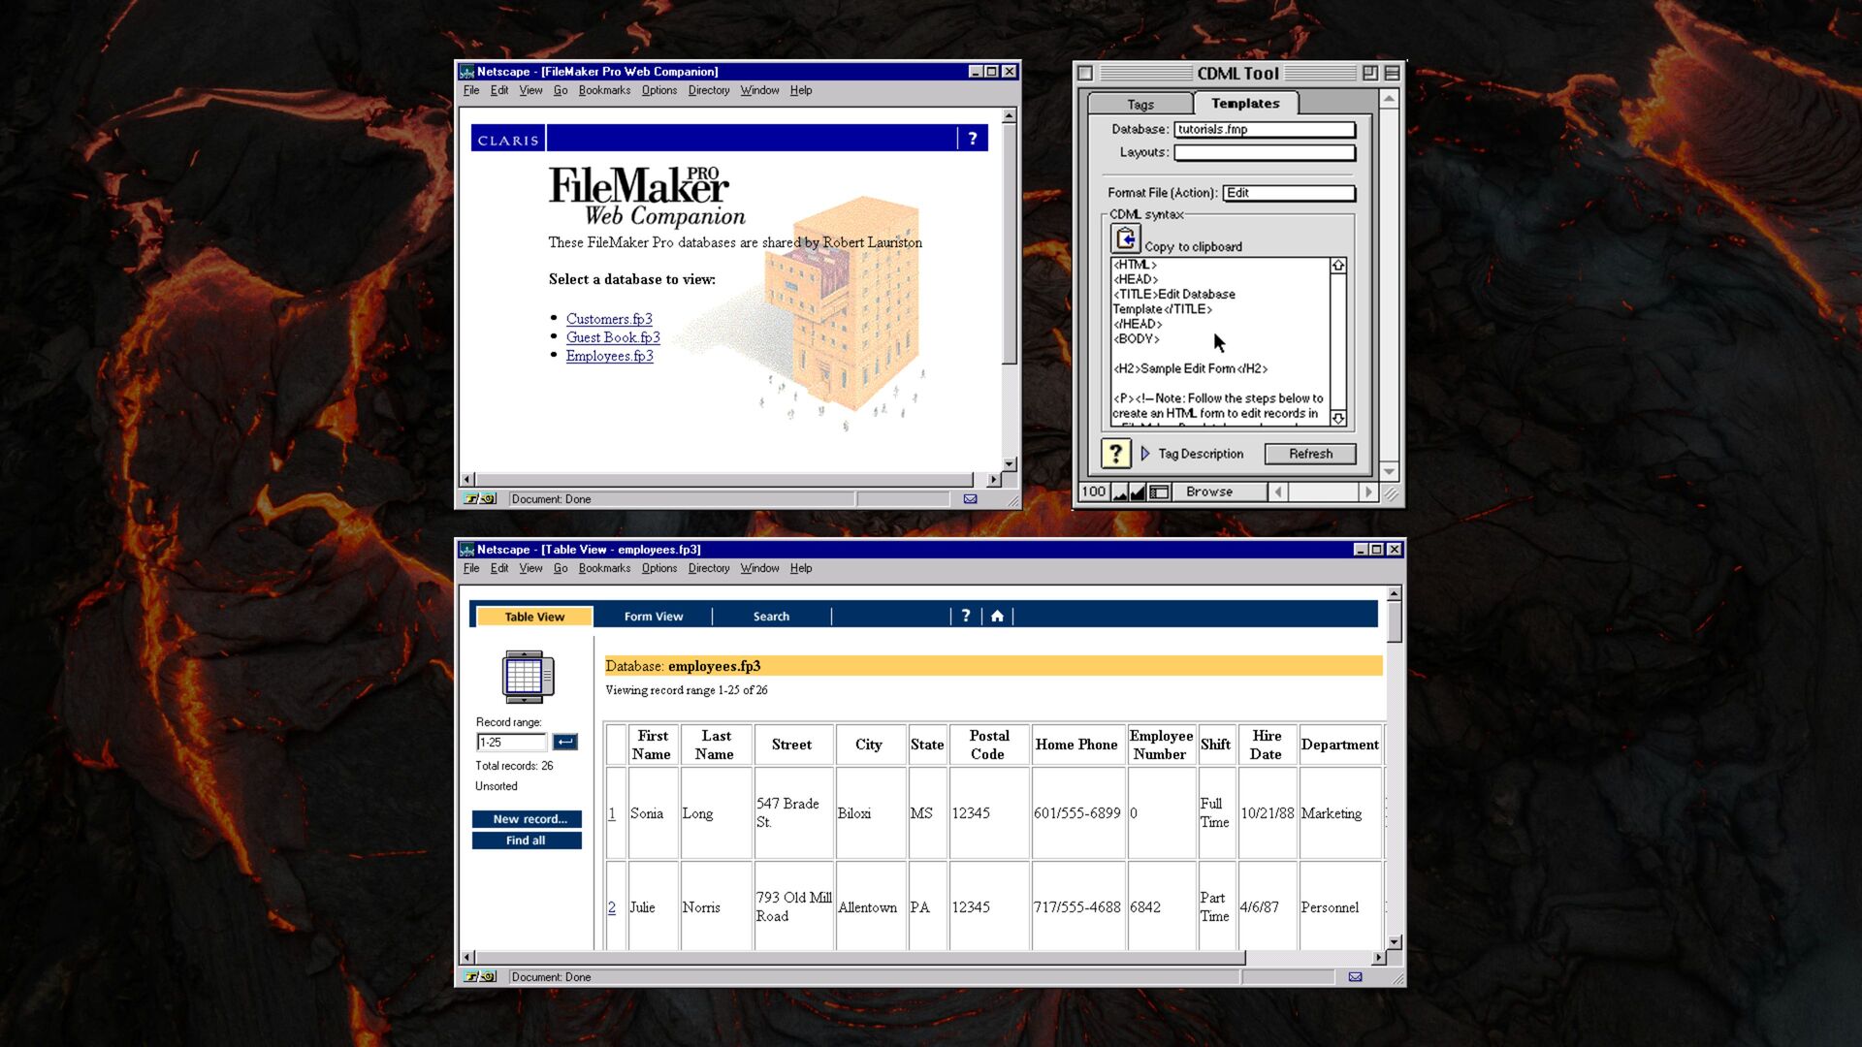Select the Table View tab
This screenshot has width=1862, height=1047.
(534, 617)
